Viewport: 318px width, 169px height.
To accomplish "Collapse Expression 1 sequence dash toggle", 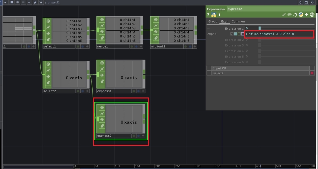I will pyautogui.click(x=208, y=28).
